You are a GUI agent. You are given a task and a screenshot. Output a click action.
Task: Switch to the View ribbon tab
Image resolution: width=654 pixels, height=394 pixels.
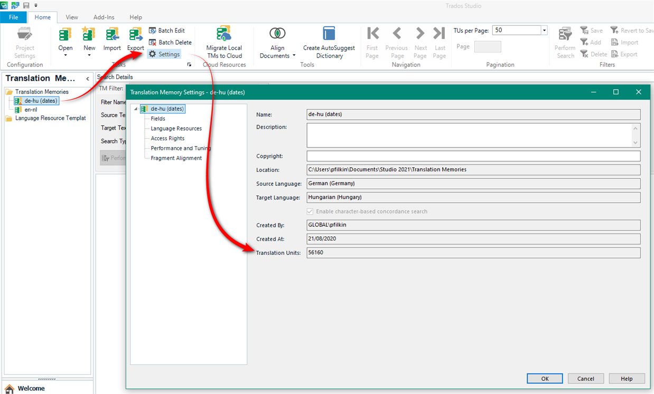tap(72, 17)
